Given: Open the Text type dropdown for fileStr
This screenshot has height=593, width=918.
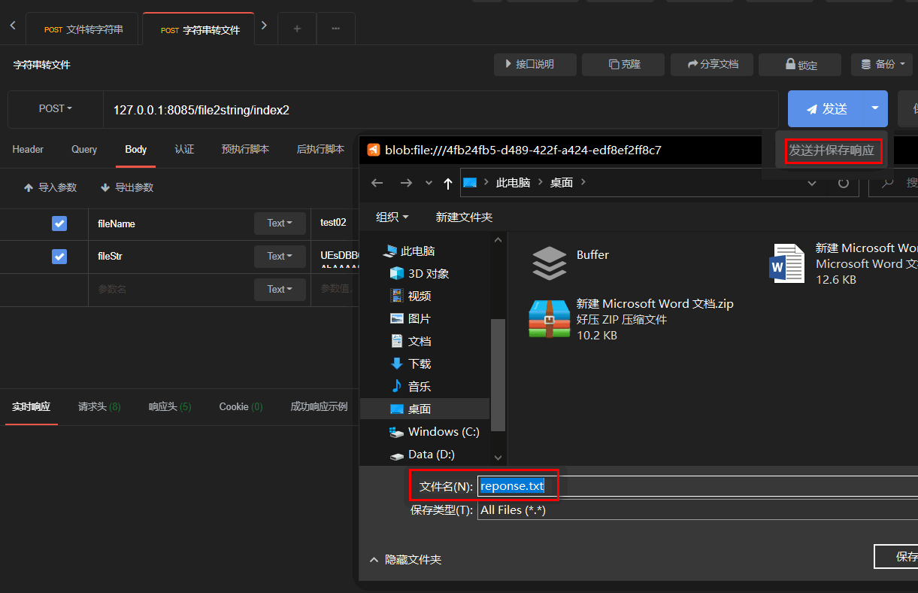Looking at the screenshot, I should [280, 257].
